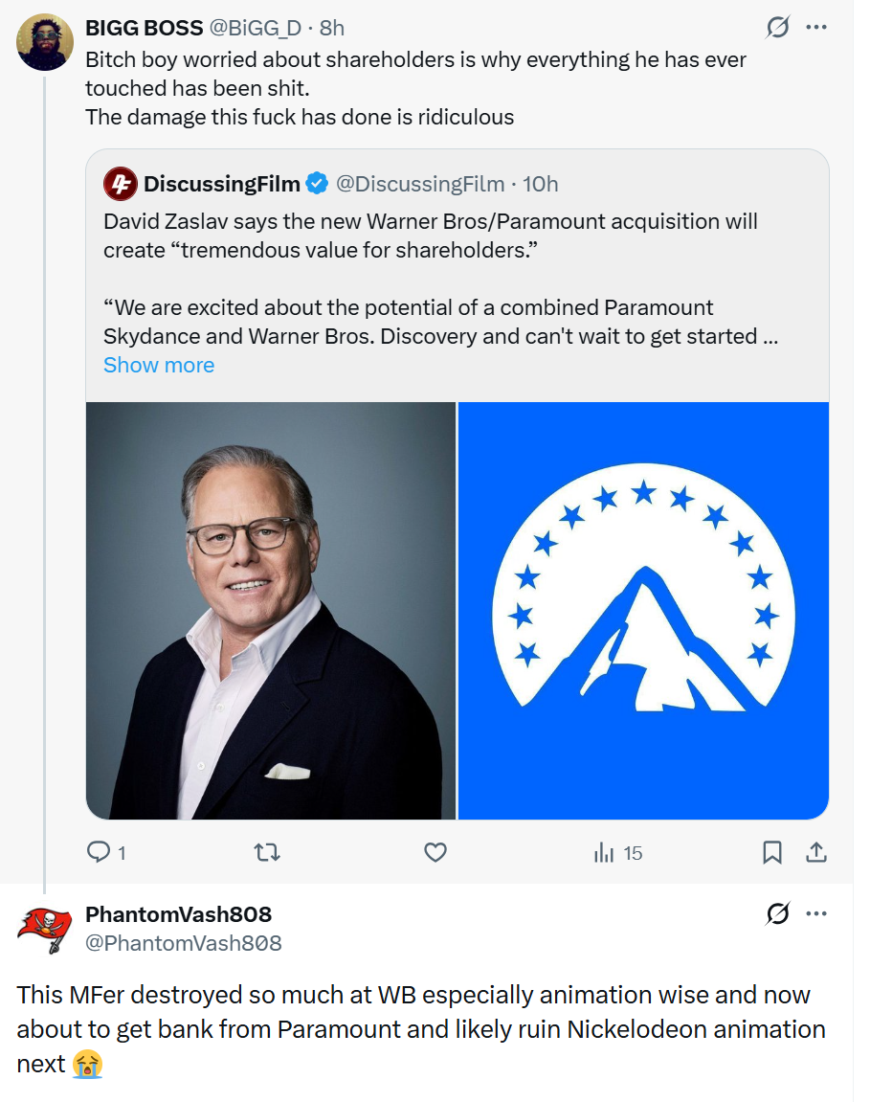Image resolution: width=870 pixels, height=1102 pixels.
Task: Open reply on BIGG BOSS tweet
Action: click(105, 852)
